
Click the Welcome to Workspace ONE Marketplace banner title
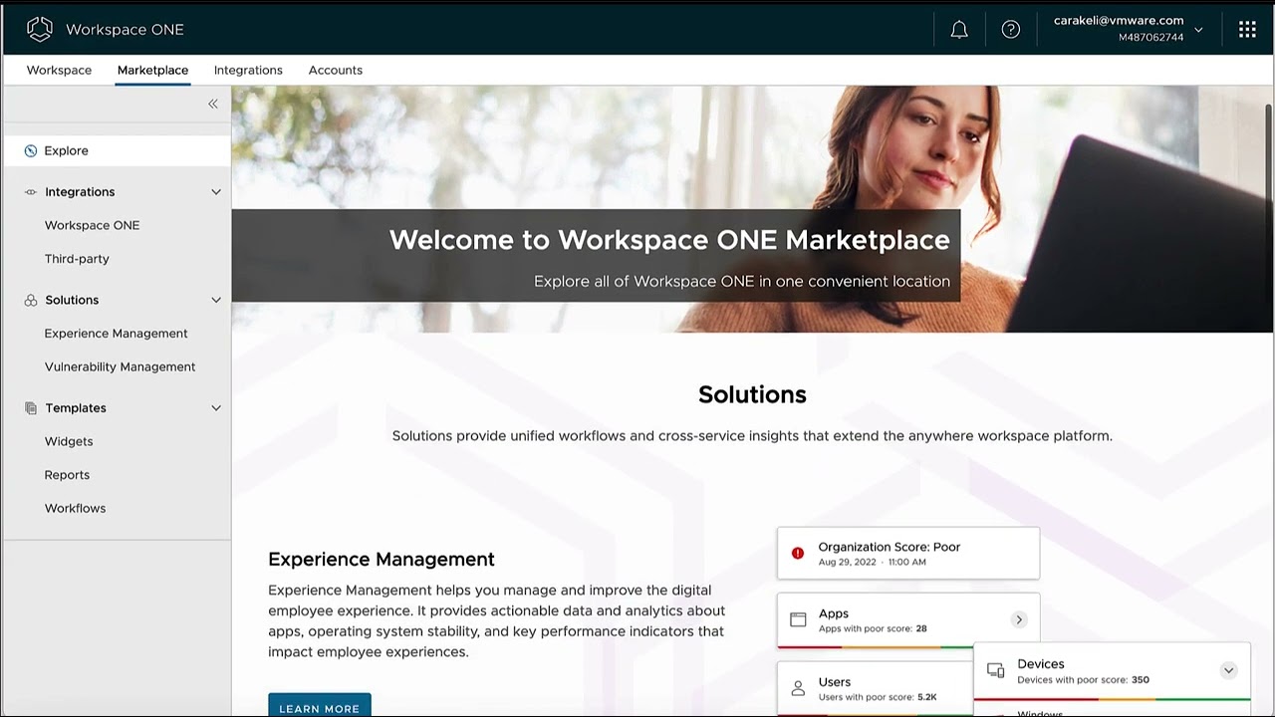tap(669, 240)
